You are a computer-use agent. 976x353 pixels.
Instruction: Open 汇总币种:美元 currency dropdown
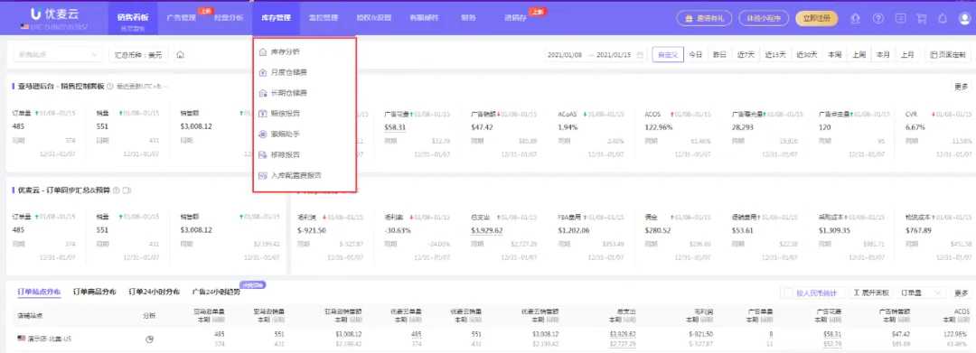(138, 55)
